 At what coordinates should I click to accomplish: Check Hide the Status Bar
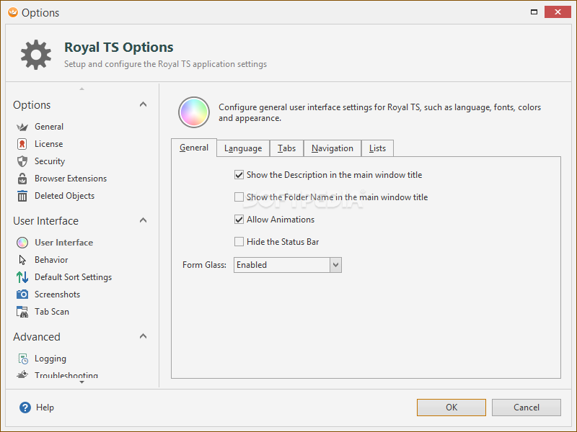[x=239, y=242]
